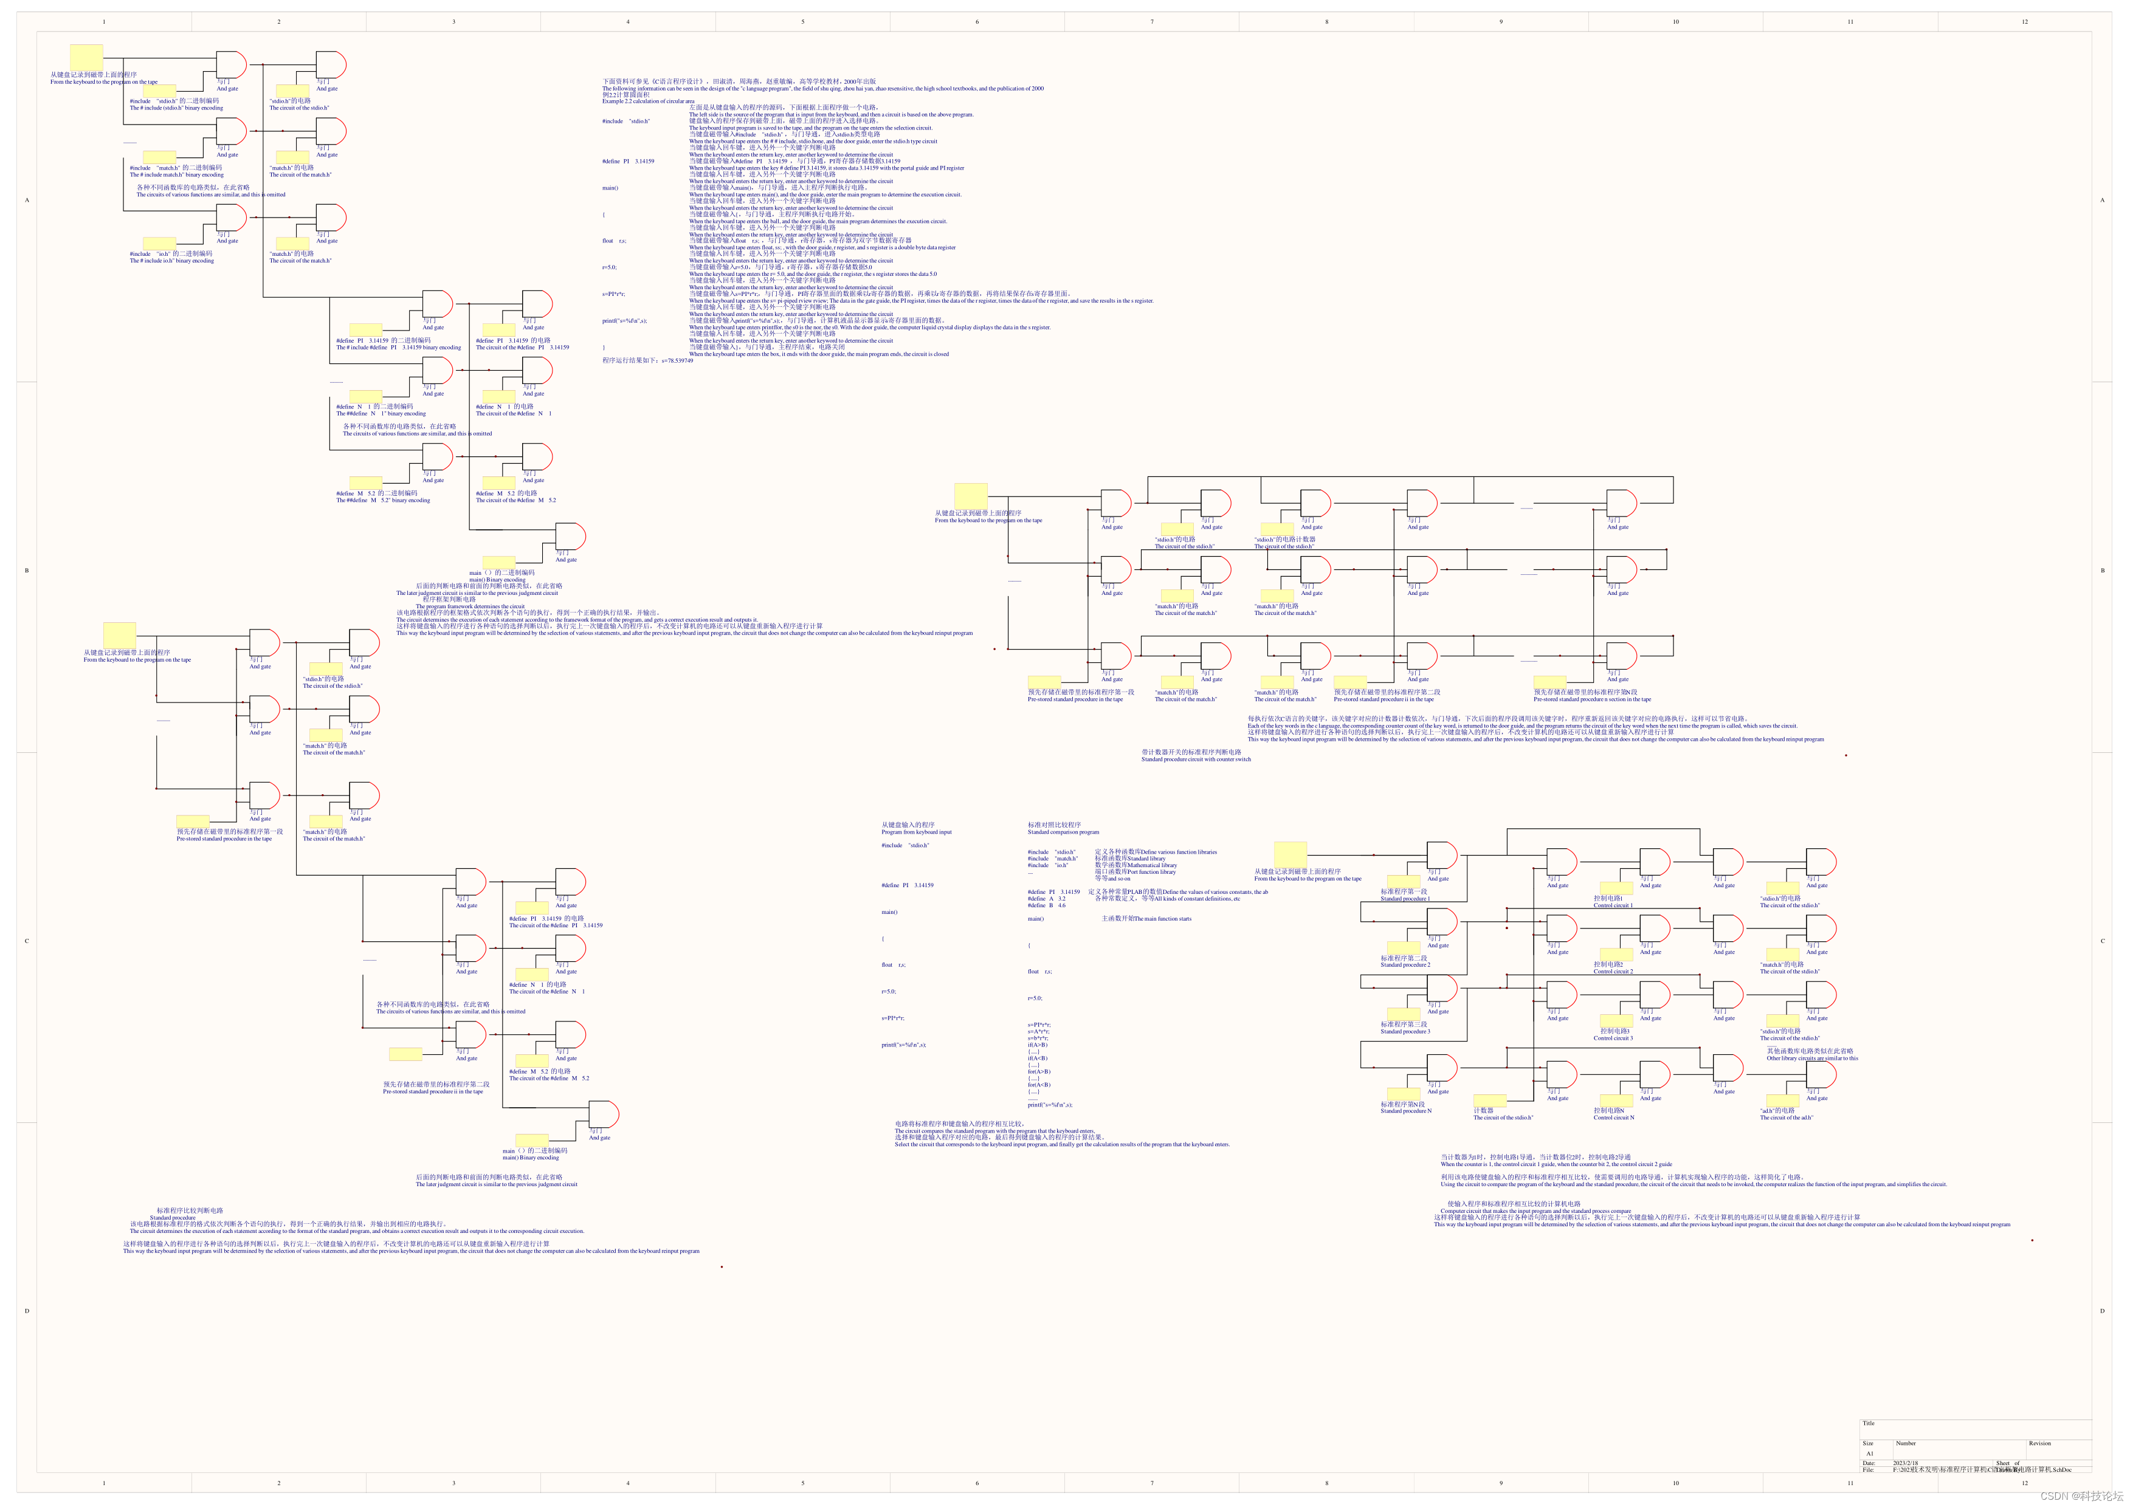Viewport: 2133px width, 1507px height.
Task: Click the 'for(A<B)' code line
Action: (x=1039, y=1085)
